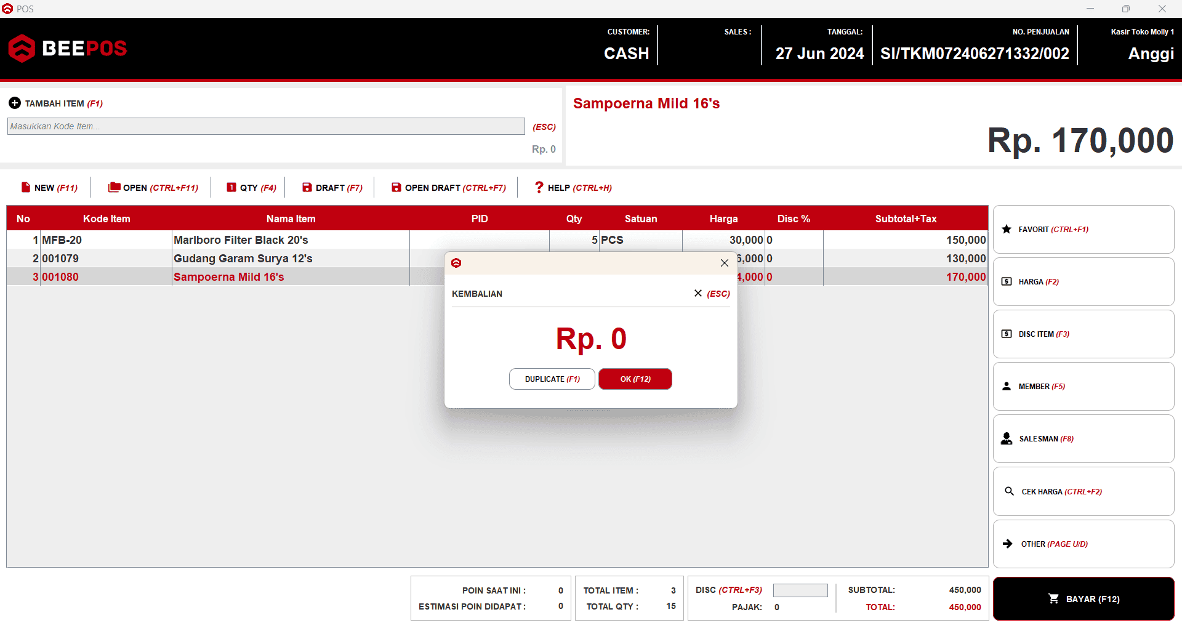Click the OPEN DRAFT save icon

point(396,187)
